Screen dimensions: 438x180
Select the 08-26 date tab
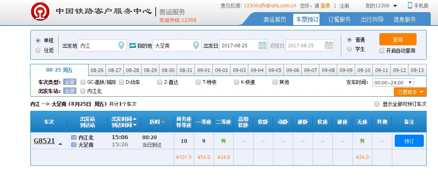coord(97,70)
